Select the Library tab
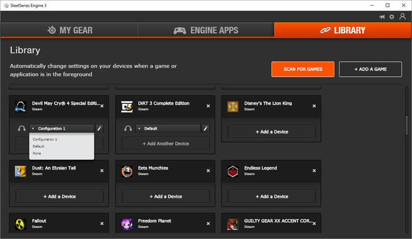This screenshot has width=412, height=239. [x=343, y=30]
